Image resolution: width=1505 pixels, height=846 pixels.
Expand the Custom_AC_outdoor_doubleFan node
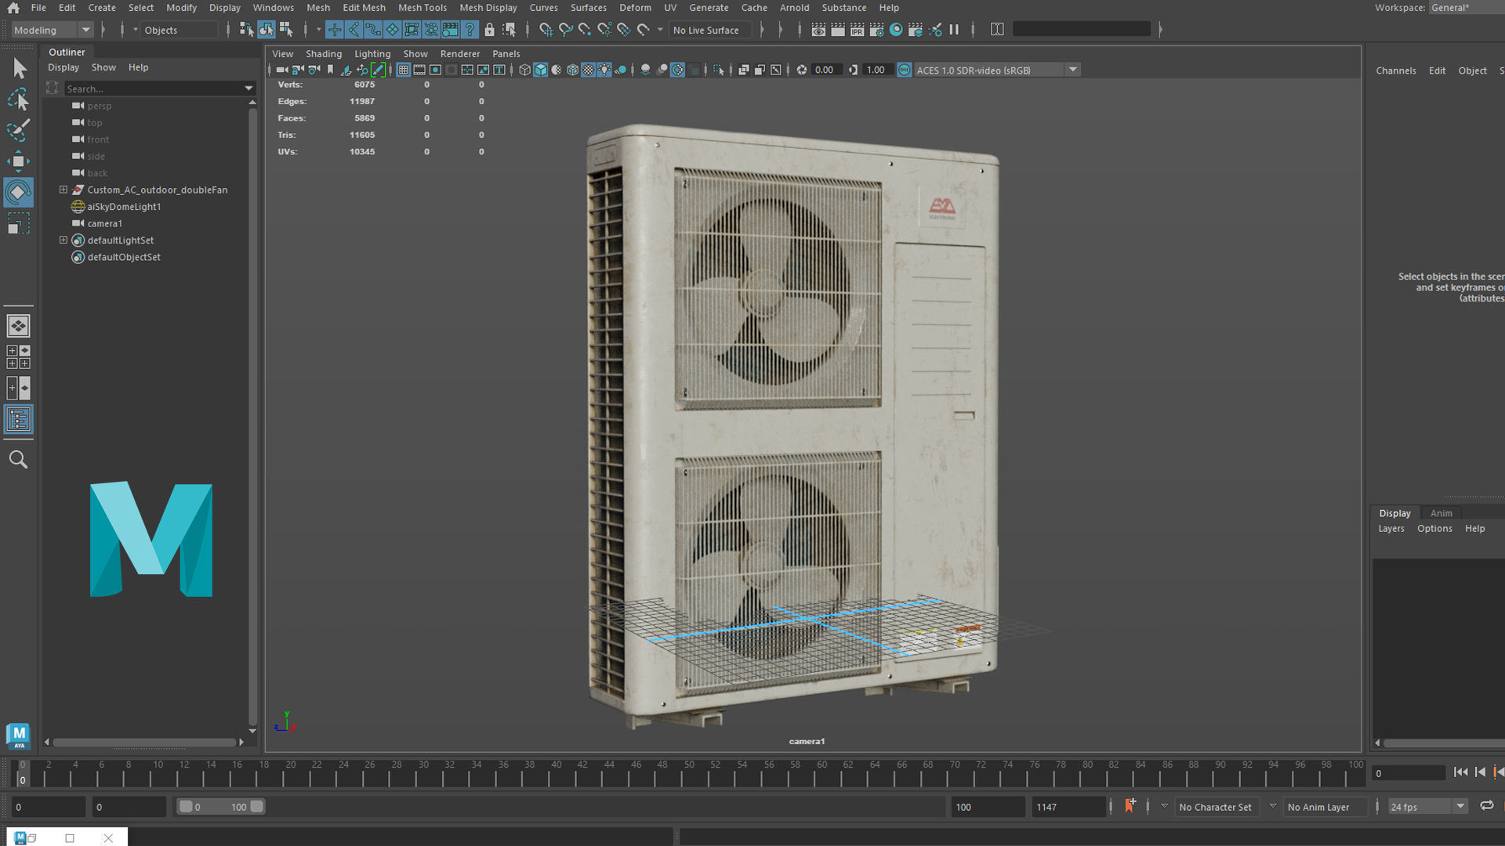tap(63, 190)
